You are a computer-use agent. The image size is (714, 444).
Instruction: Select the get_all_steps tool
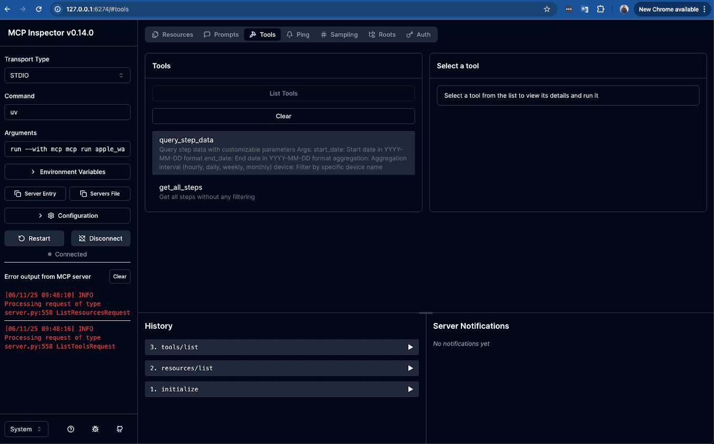pyautogui.click(x=283, y=191)
